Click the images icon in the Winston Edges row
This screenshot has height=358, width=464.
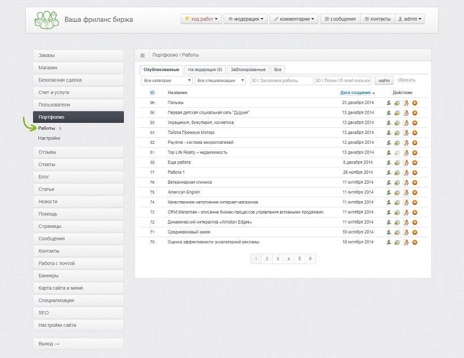click(x=397, y=222)
